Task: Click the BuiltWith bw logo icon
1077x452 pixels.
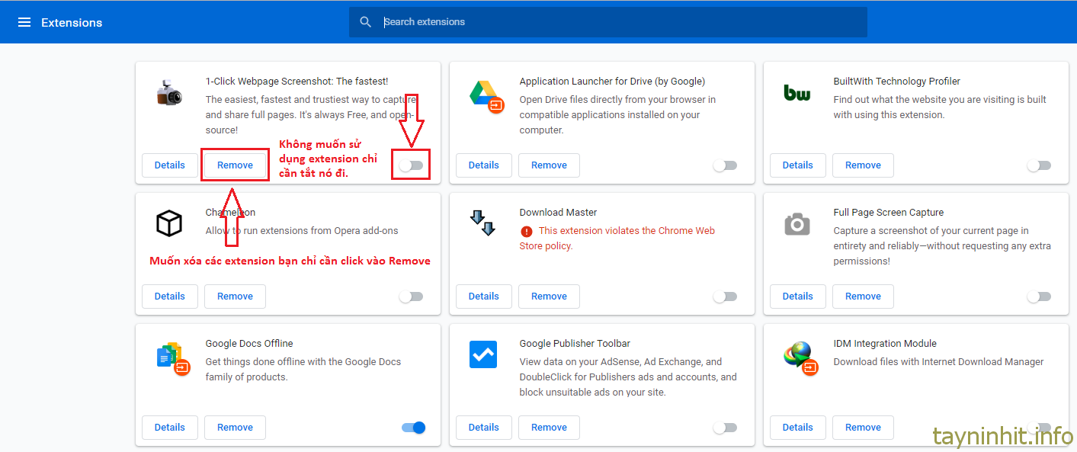Action: 797,93
